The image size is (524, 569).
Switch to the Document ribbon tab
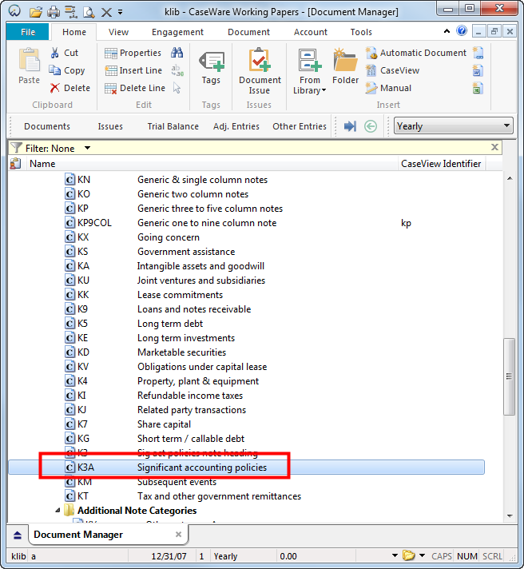(248, 32)
